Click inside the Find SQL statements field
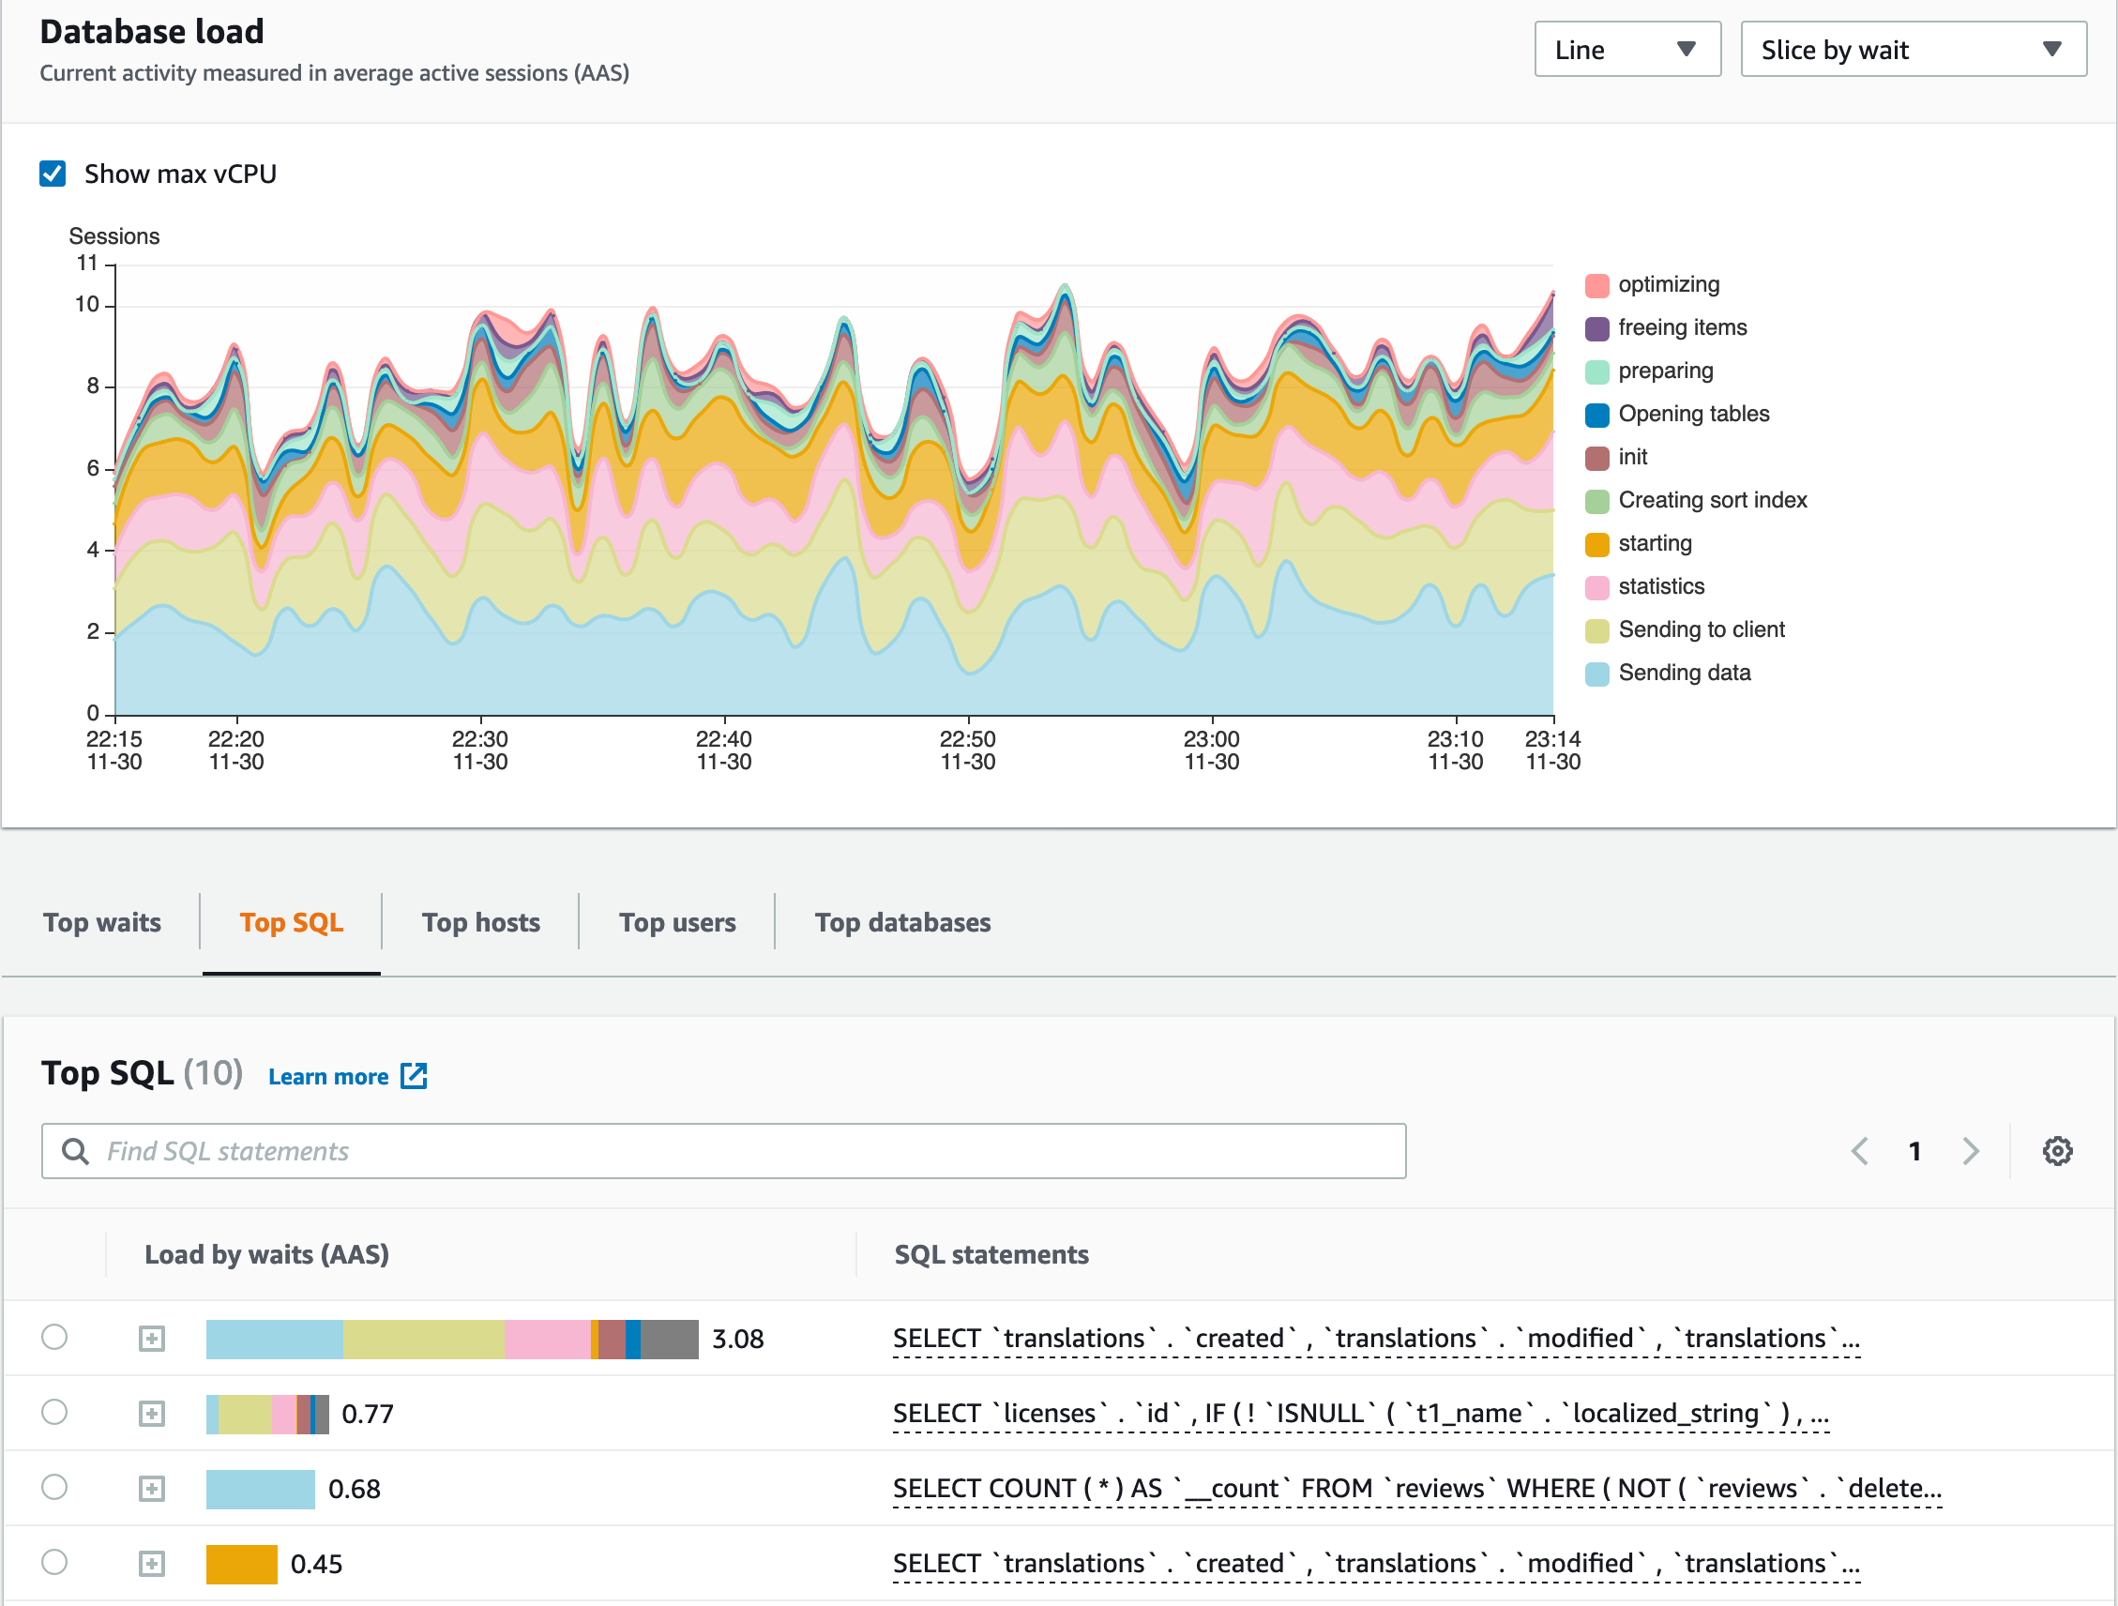Screen dimensions: 2118x1606 coord(671,1151)
